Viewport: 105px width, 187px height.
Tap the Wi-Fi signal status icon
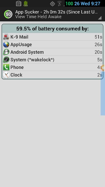(x=59, y=4)
